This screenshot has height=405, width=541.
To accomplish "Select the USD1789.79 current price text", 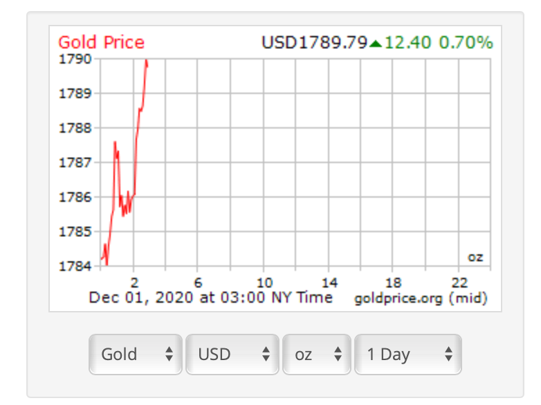I will coord(314,43).
